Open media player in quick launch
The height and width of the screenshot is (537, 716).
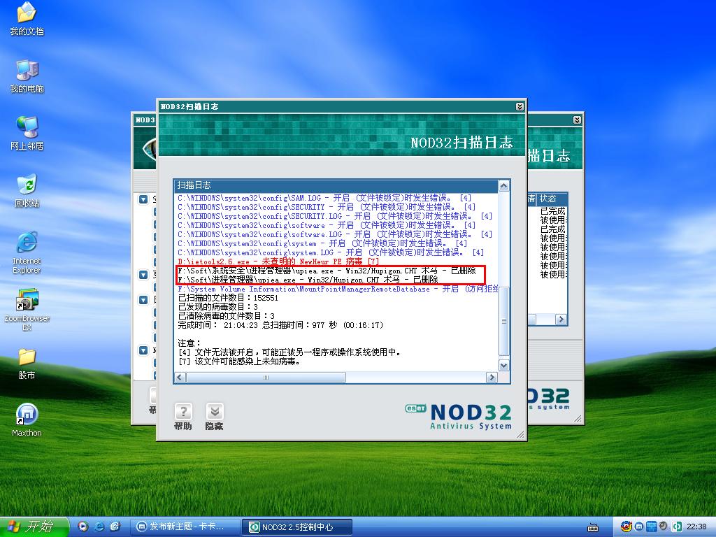pos(83,527)
